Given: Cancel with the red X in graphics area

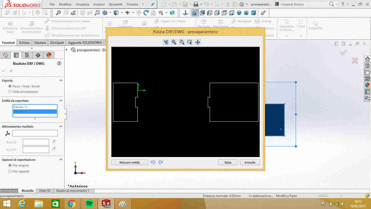Looking at the screenshot, I should click(355, 61).
